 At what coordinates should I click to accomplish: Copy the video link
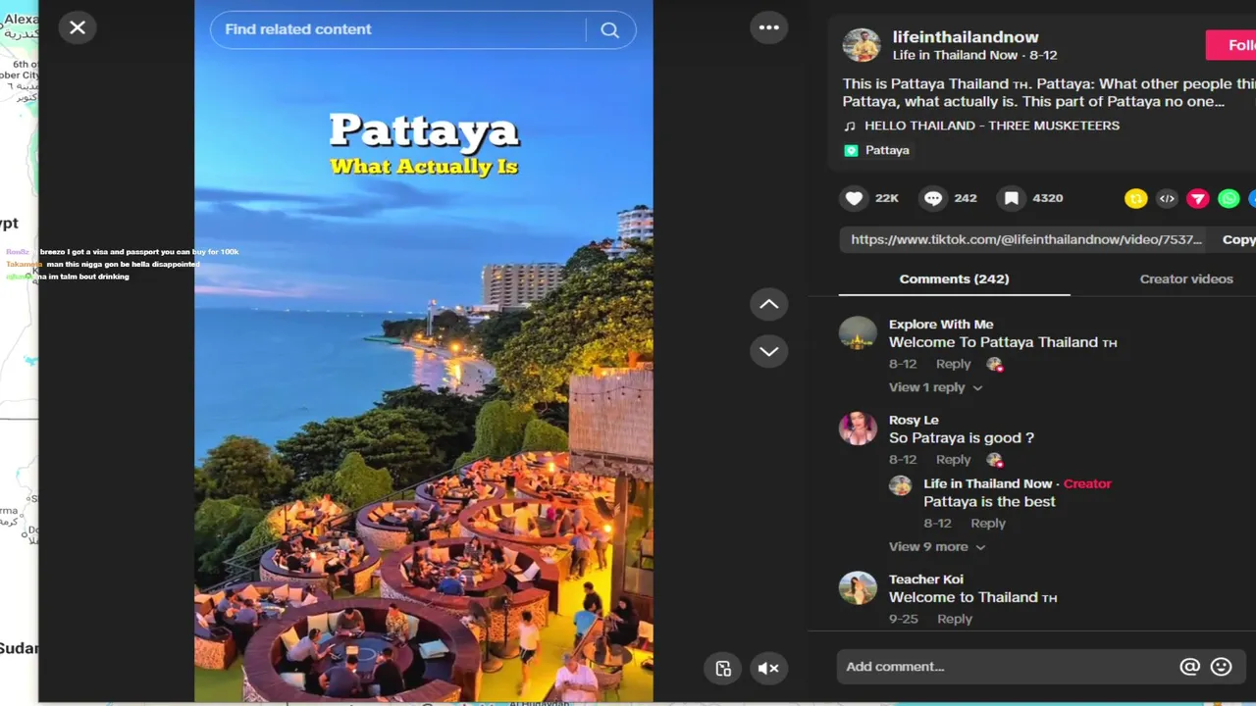[1237, 239]
